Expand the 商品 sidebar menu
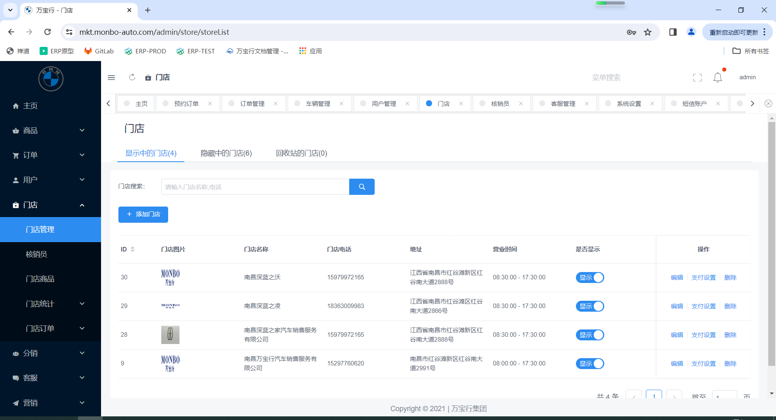 [51, 131]
